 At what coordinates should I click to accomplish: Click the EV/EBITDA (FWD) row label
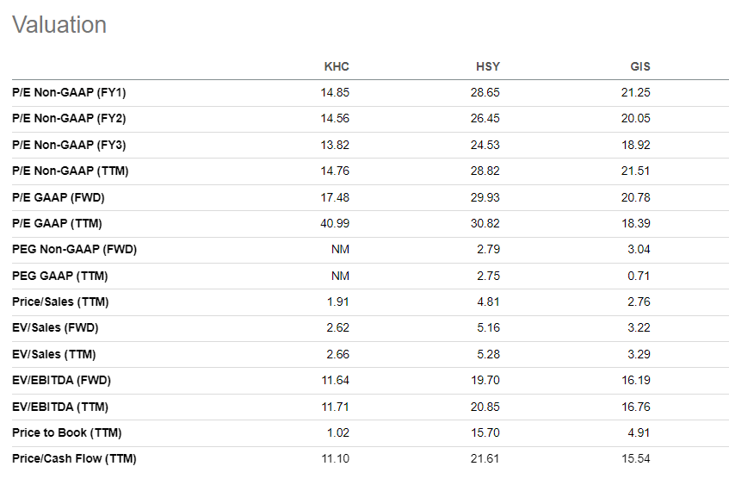61,380
